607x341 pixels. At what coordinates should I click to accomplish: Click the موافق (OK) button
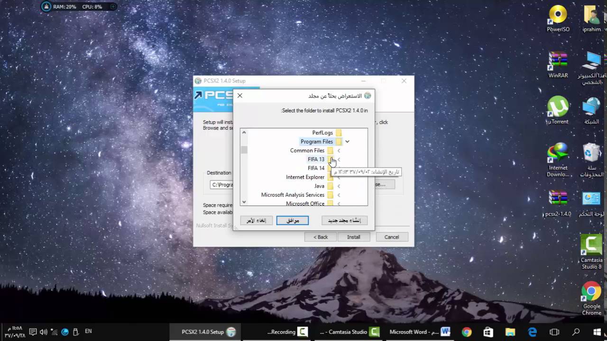tap(293, 220)
